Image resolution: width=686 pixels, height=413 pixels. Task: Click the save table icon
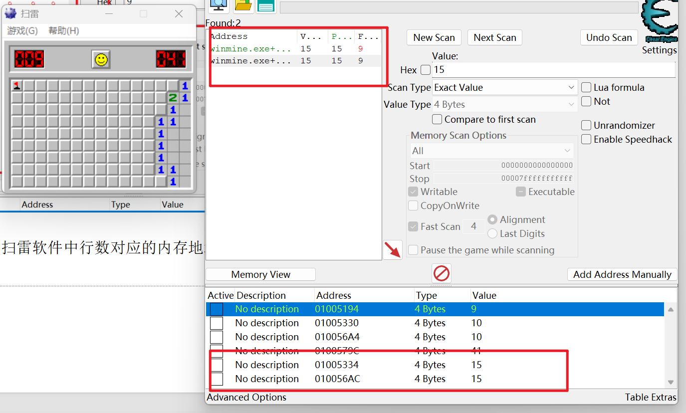(x=266, y=5)
